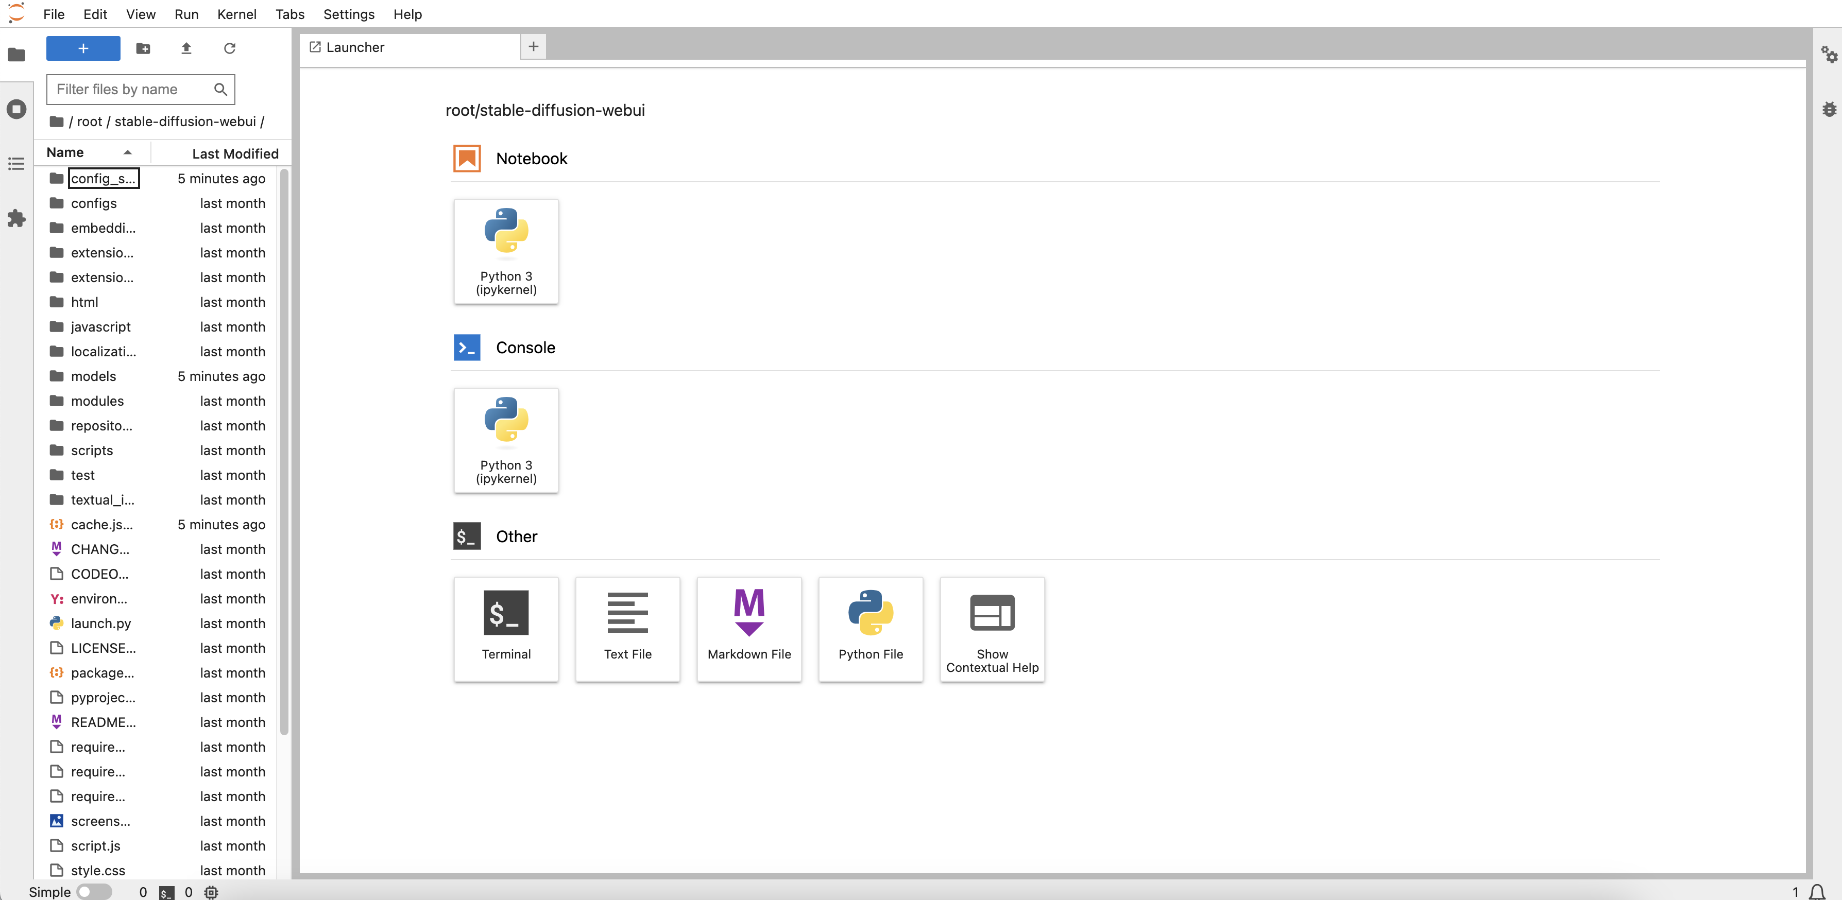
Task: Launch Python 3 console from Console section
Action: click(505, 440)
